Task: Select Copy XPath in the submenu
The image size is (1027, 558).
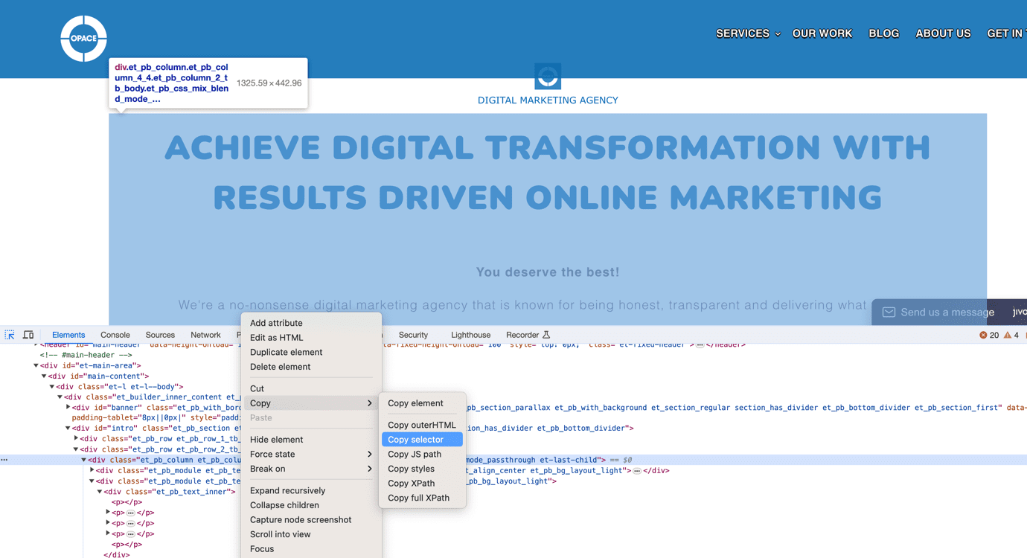Action: 411,484
